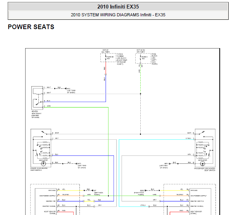Click the 'LT BLU' label on the passenger switch

click(188, 138)
